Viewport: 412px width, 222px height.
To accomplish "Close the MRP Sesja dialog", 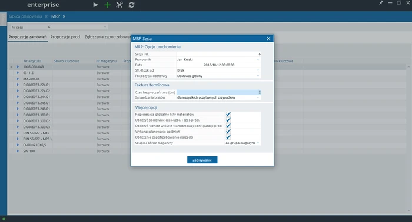I will 268,39.
